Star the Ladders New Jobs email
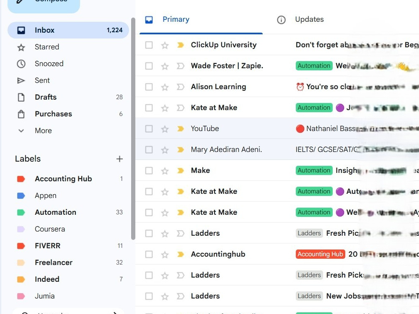This screenshot has height=314, width=419. coord(165,296)
